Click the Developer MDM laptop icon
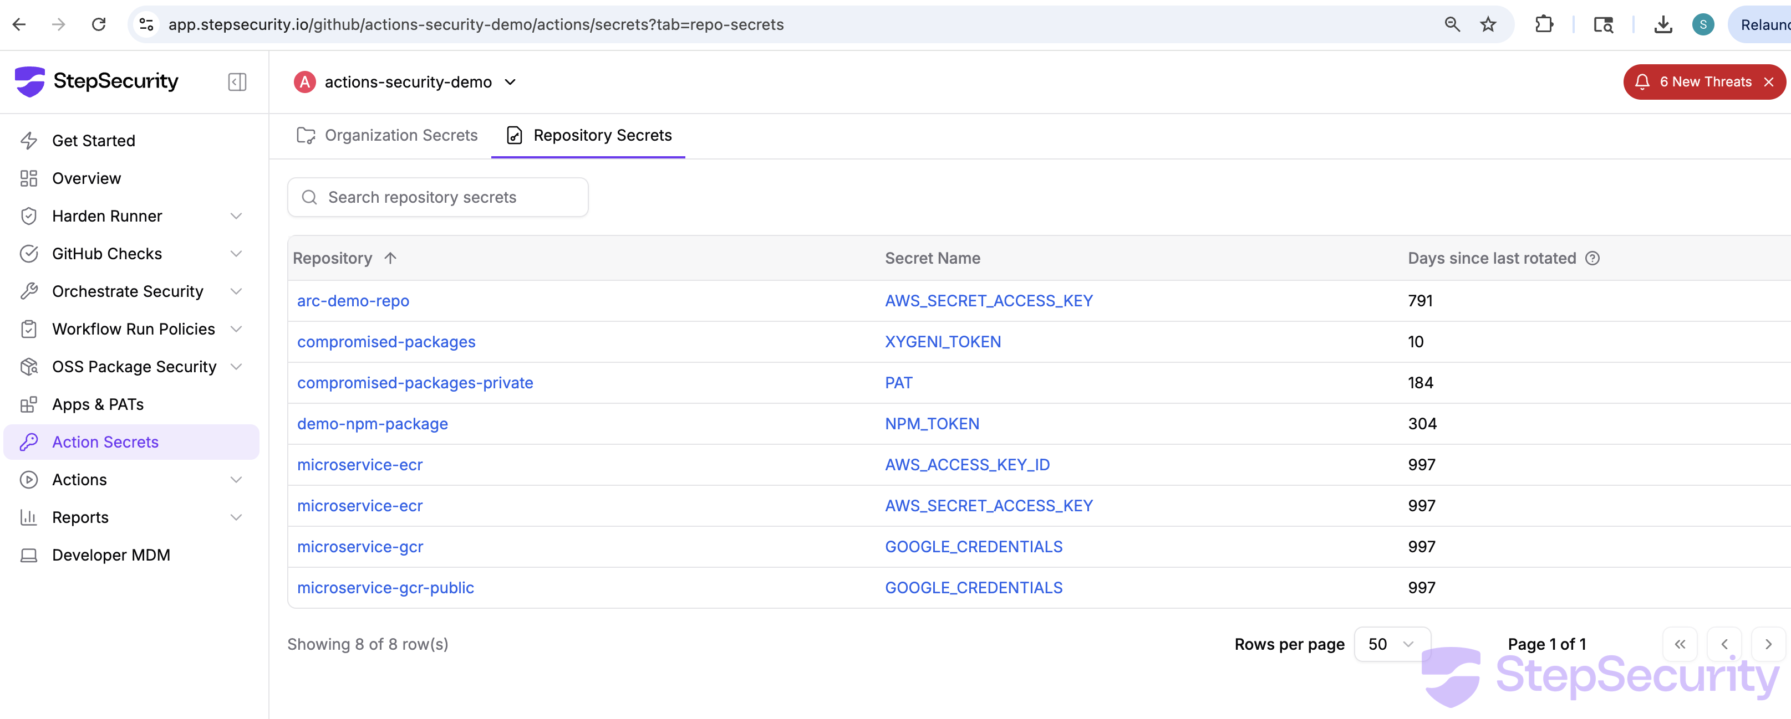 28,555
